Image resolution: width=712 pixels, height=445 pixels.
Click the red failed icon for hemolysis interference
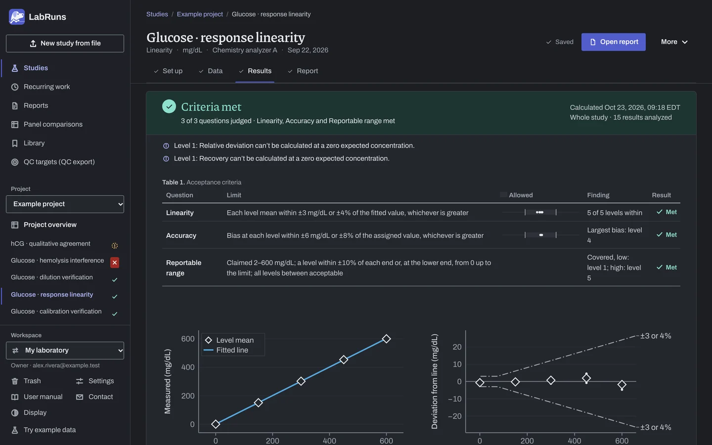point(115,263)
